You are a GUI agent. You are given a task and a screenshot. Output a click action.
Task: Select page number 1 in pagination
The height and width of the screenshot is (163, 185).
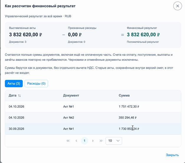point(84,141)
